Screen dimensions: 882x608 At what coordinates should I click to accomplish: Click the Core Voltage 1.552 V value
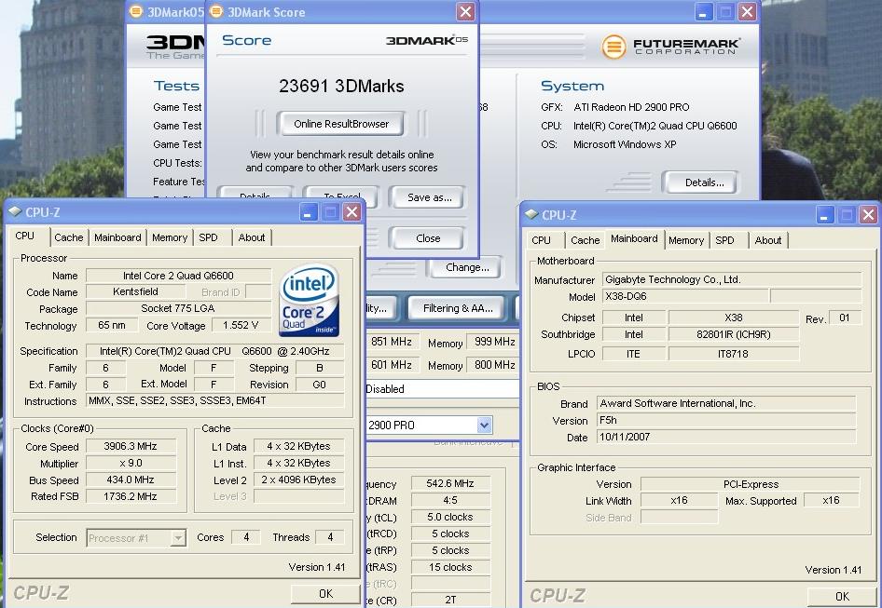tap(241, 325)
